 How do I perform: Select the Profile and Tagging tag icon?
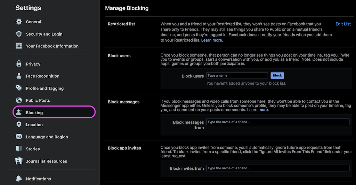(x=19, y=88)
